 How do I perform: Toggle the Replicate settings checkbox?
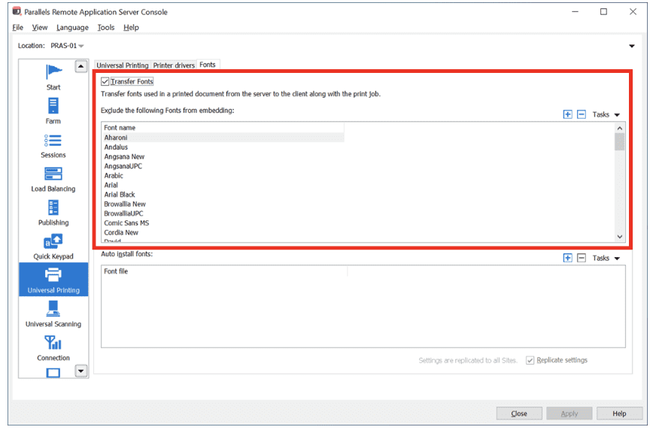click(x=530, y=360)
